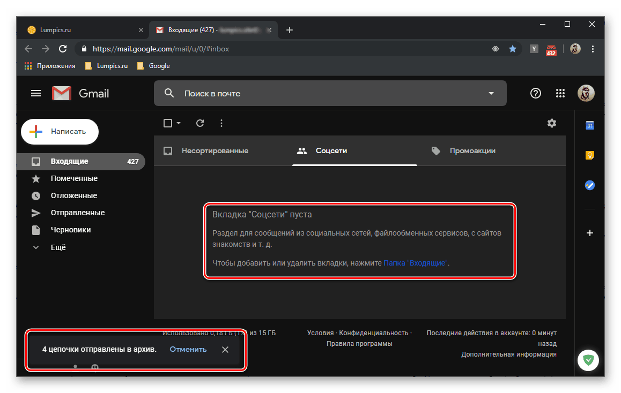The image size is (621, 393).
Task: Bookmark this page with the star
Action: [513, 49]
